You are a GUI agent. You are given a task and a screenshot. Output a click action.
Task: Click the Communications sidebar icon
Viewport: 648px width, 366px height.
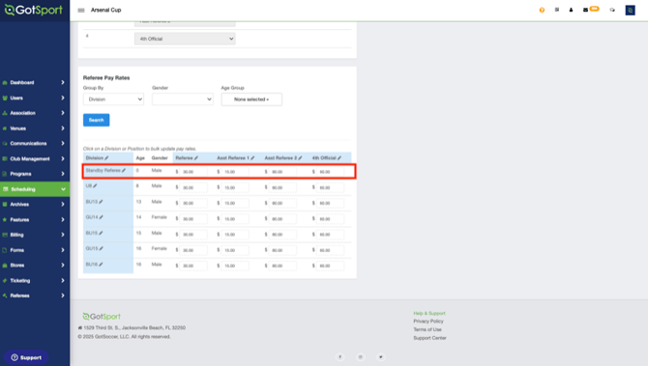tap(5, 144)
